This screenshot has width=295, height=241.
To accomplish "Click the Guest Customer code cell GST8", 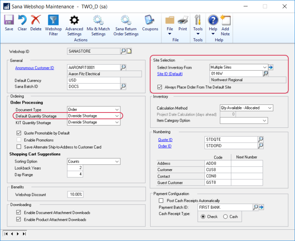I will pyautogui.click(x=218, y=182).
